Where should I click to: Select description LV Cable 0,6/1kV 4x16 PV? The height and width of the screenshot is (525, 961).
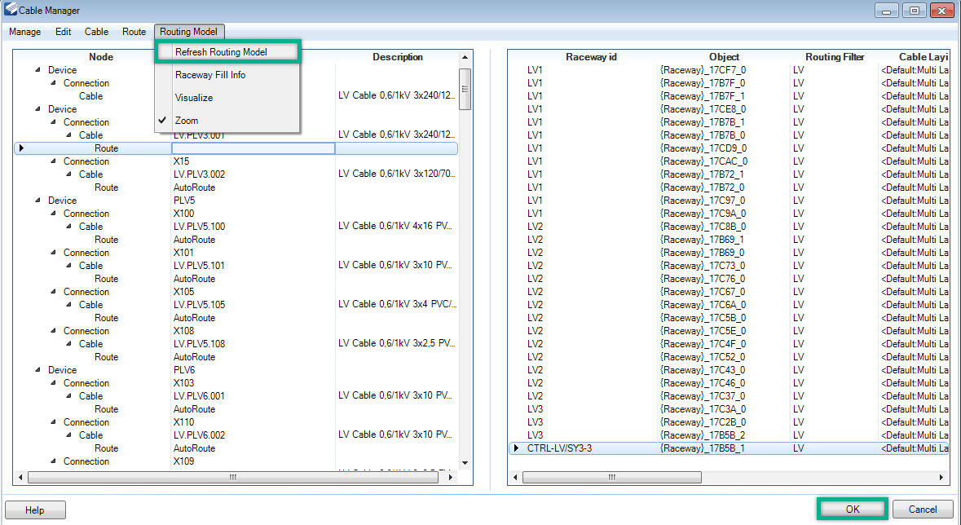coord(395,227)
